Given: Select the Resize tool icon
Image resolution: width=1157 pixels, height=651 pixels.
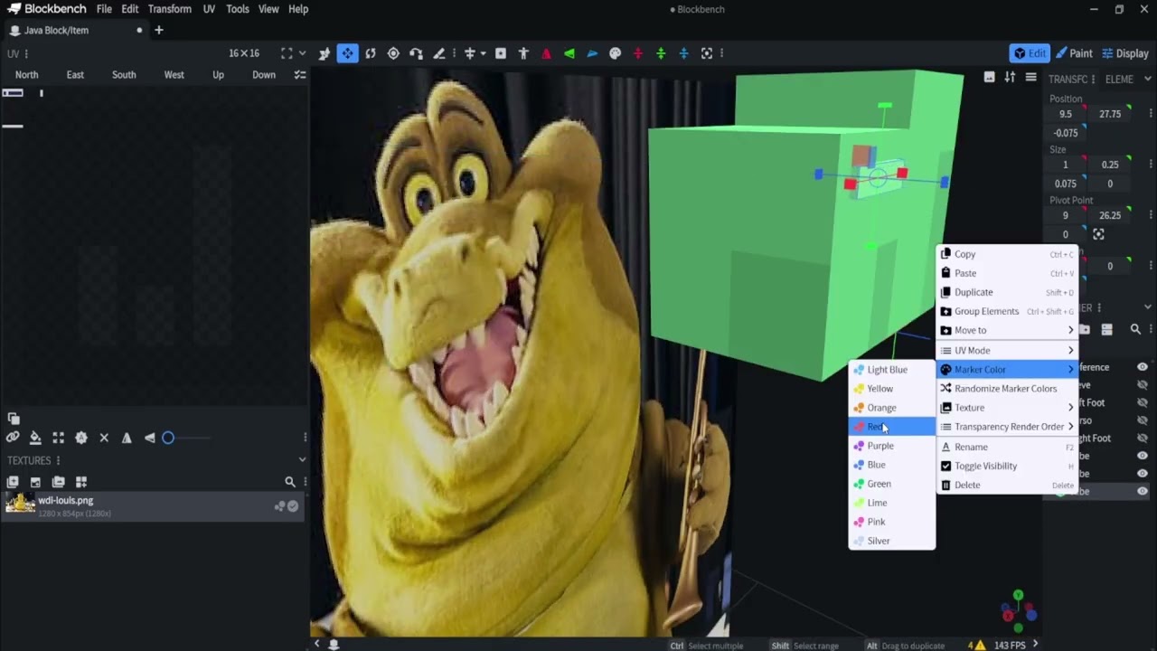Looking at the screenshot, I should tap(325, 53).
